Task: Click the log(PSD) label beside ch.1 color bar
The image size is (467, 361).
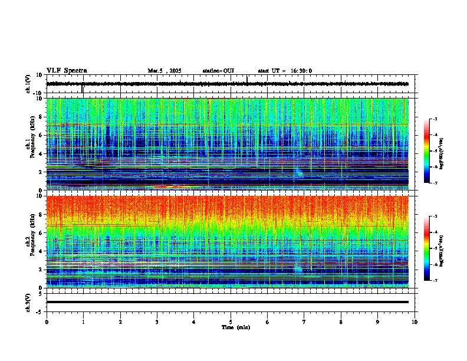Action: point(442,154)
